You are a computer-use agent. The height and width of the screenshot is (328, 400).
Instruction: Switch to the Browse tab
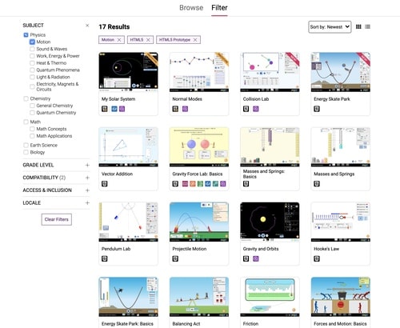[191, 8]
